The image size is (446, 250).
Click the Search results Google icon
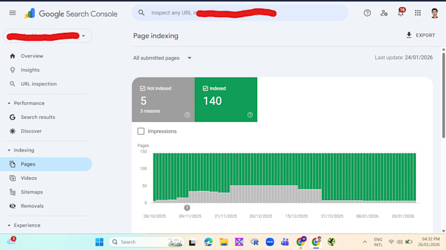[12, 117]
